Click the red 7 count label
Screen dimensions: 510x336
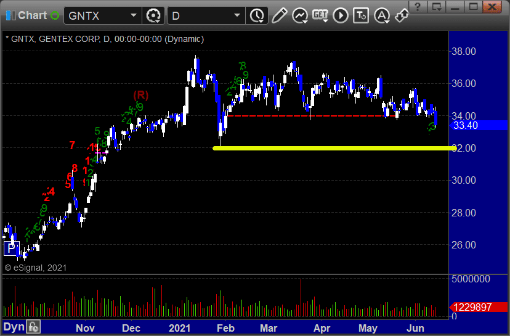point(72,145)
